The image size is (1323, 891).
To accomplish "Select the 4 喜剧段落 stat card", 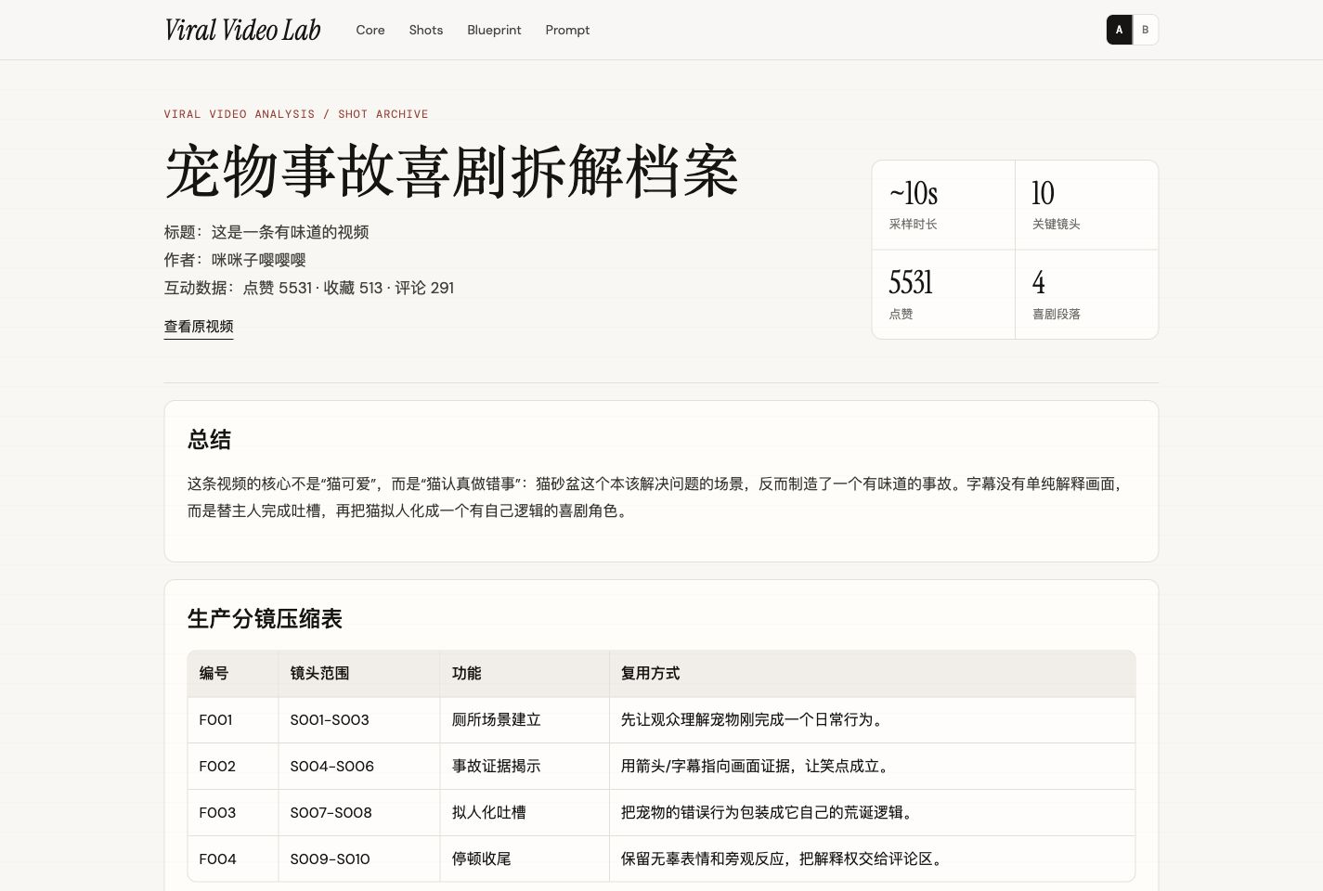I will [x=1086, y=294].
